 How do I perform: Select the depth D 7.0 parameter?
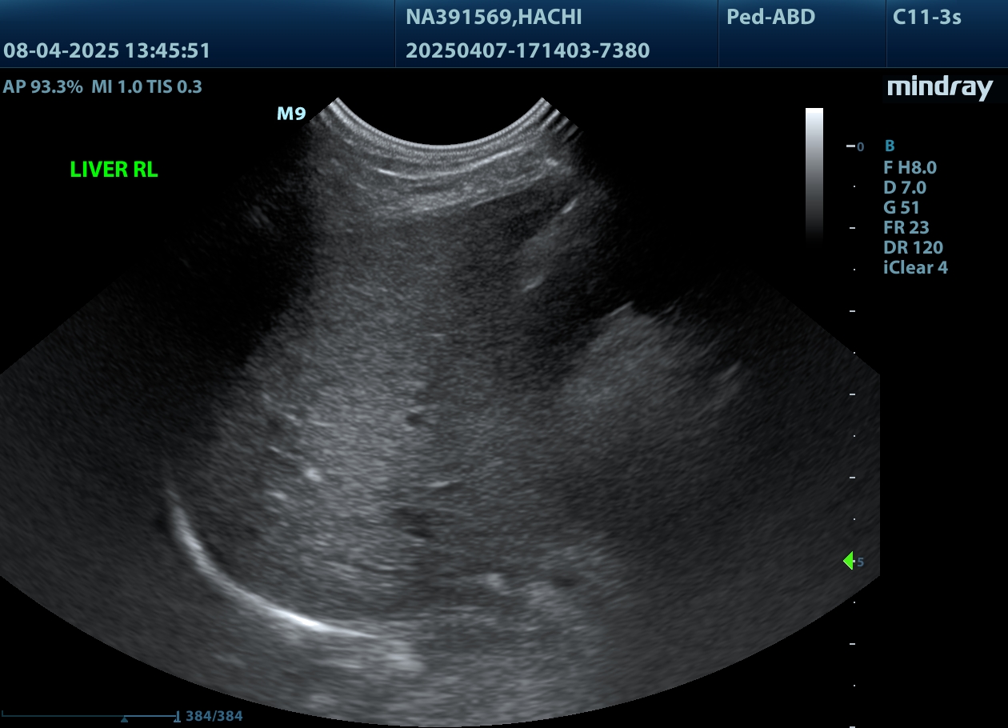pos(904,187)
